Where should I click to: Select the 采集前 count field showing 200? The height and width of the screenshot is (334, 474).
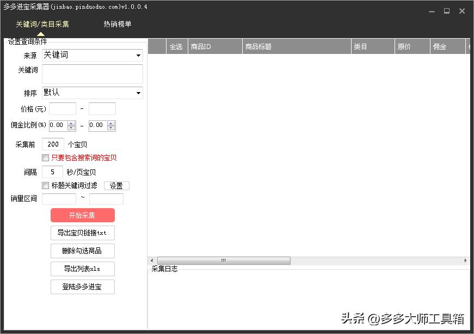[53, 144]
